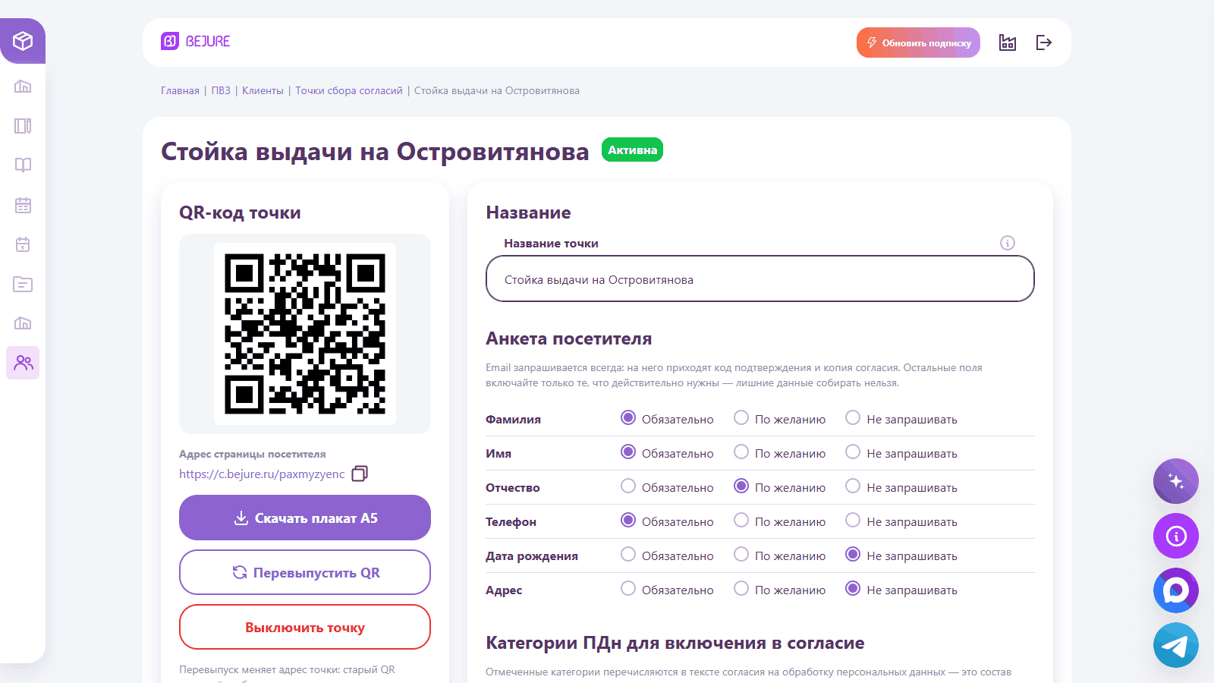Click the Название точки input field
This screenshot has height=683, width=1214.
click(760, 279)
